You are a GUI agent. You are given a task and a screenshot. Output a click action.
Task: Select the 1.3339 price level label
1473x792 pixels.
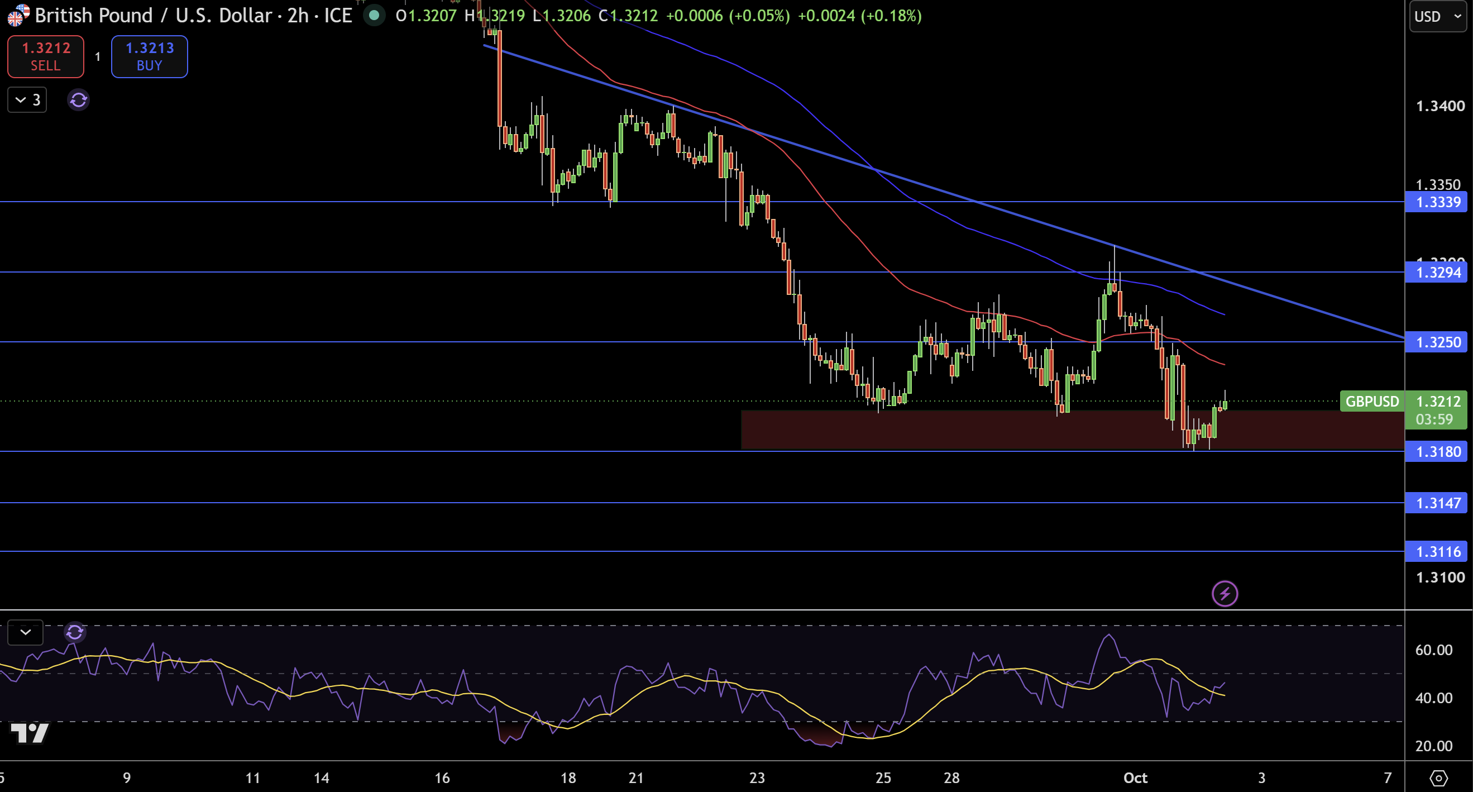coord(1436,202)
